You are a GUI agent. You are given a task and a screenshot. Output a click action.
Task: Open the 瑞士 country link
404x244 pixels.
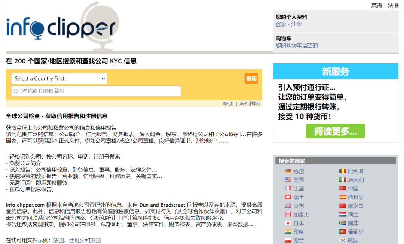pyautogui.click(x=299, y=197)
